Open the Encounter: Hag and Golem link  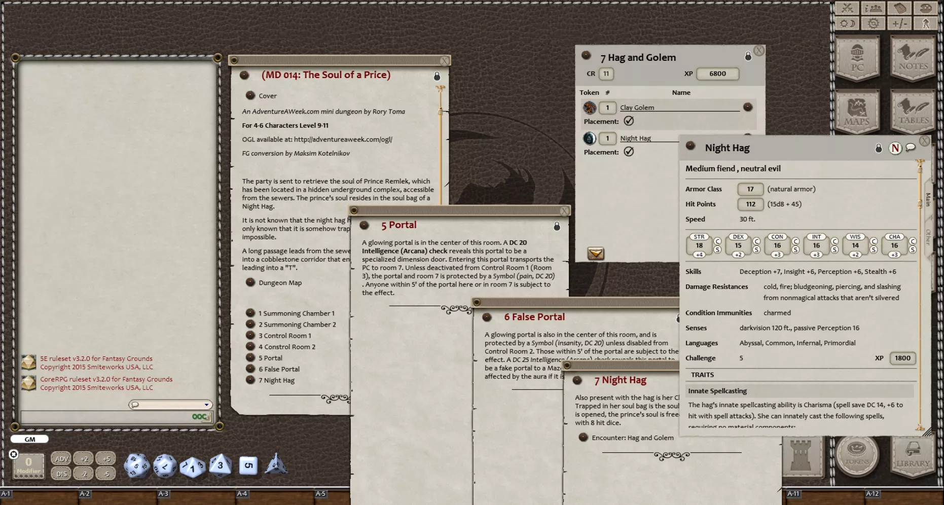click(583, 437)
